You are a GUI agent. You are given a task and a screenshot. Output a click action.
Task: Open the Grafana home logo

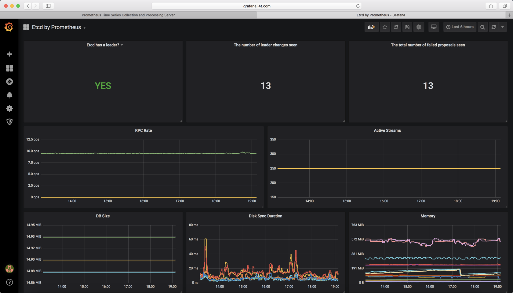[9, 27]
